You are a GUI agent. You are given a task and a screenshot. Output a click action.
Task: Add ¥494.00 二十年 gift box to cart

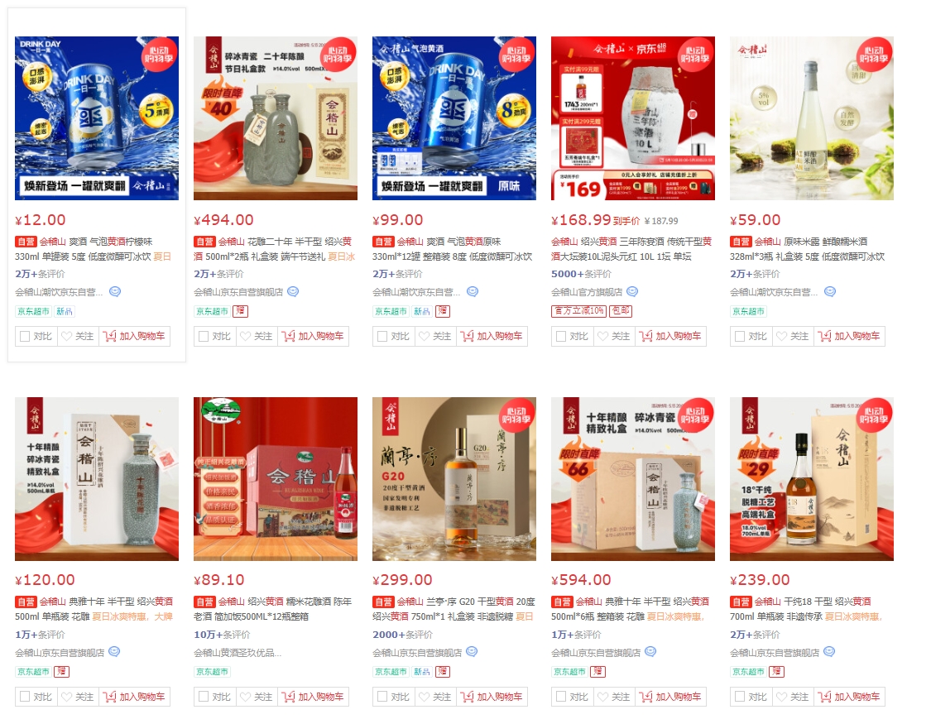[313, 336]
